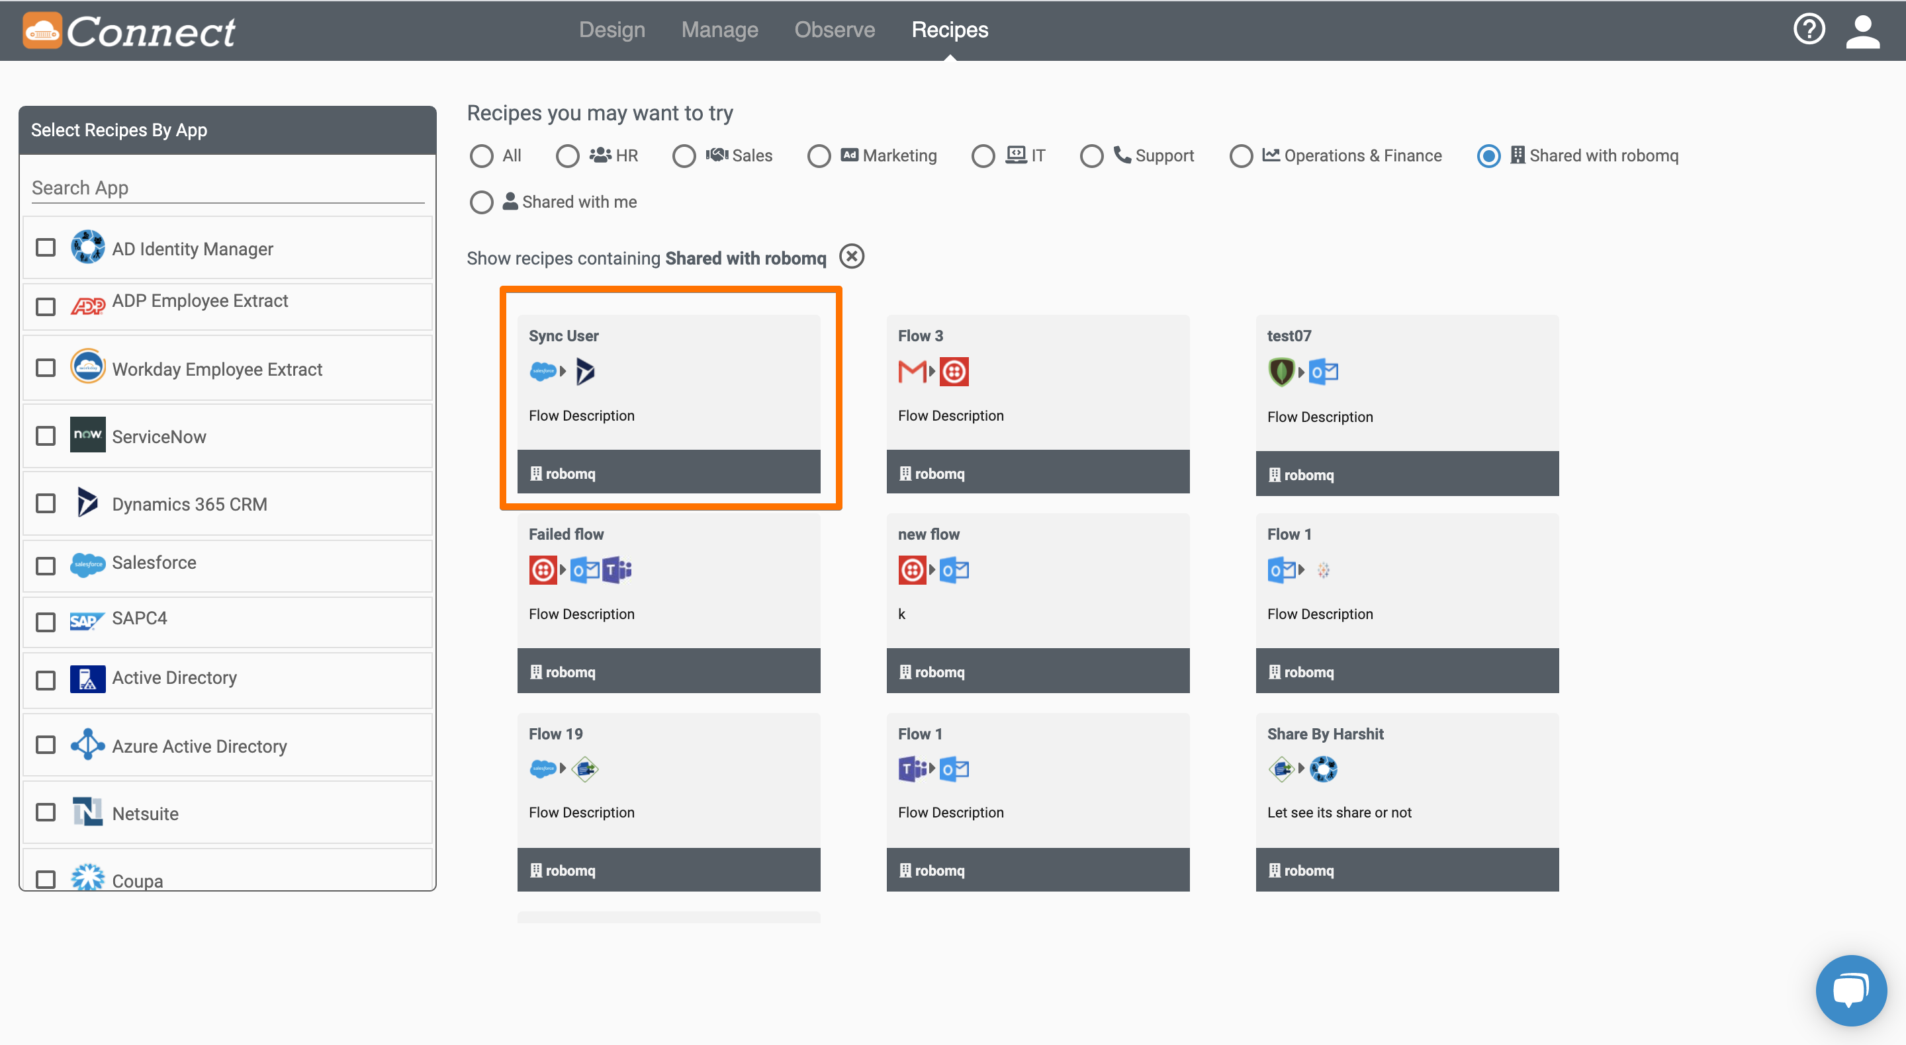Click the Twilio icon in Flow 3 card
The width and height of the screenshot is (1906, 1045).
click(954, 371)
